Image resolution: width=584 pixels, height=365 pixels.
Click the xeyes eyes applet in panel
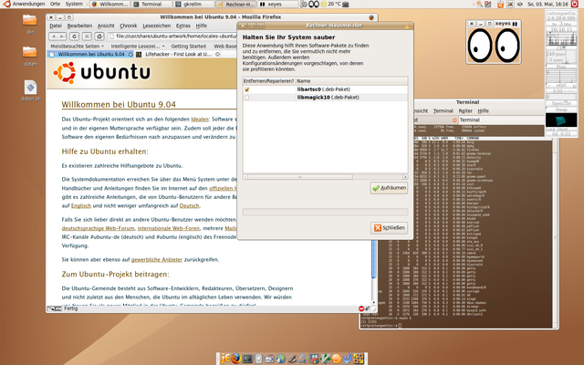tap(314, 4)
